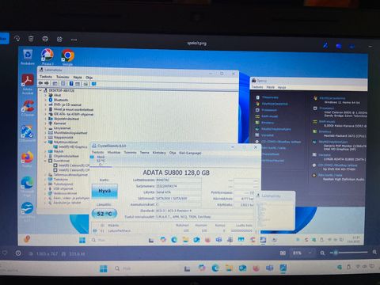The width and height of the screenshot is (380, 285).
Task: Click File Explorer folder icon in bottom taskbar
Action: (229, 268)
